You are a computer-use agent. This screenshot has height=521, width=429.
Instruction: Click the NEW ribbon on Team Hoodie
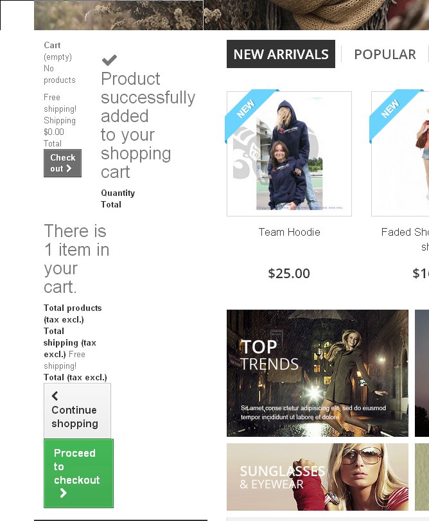246,110
